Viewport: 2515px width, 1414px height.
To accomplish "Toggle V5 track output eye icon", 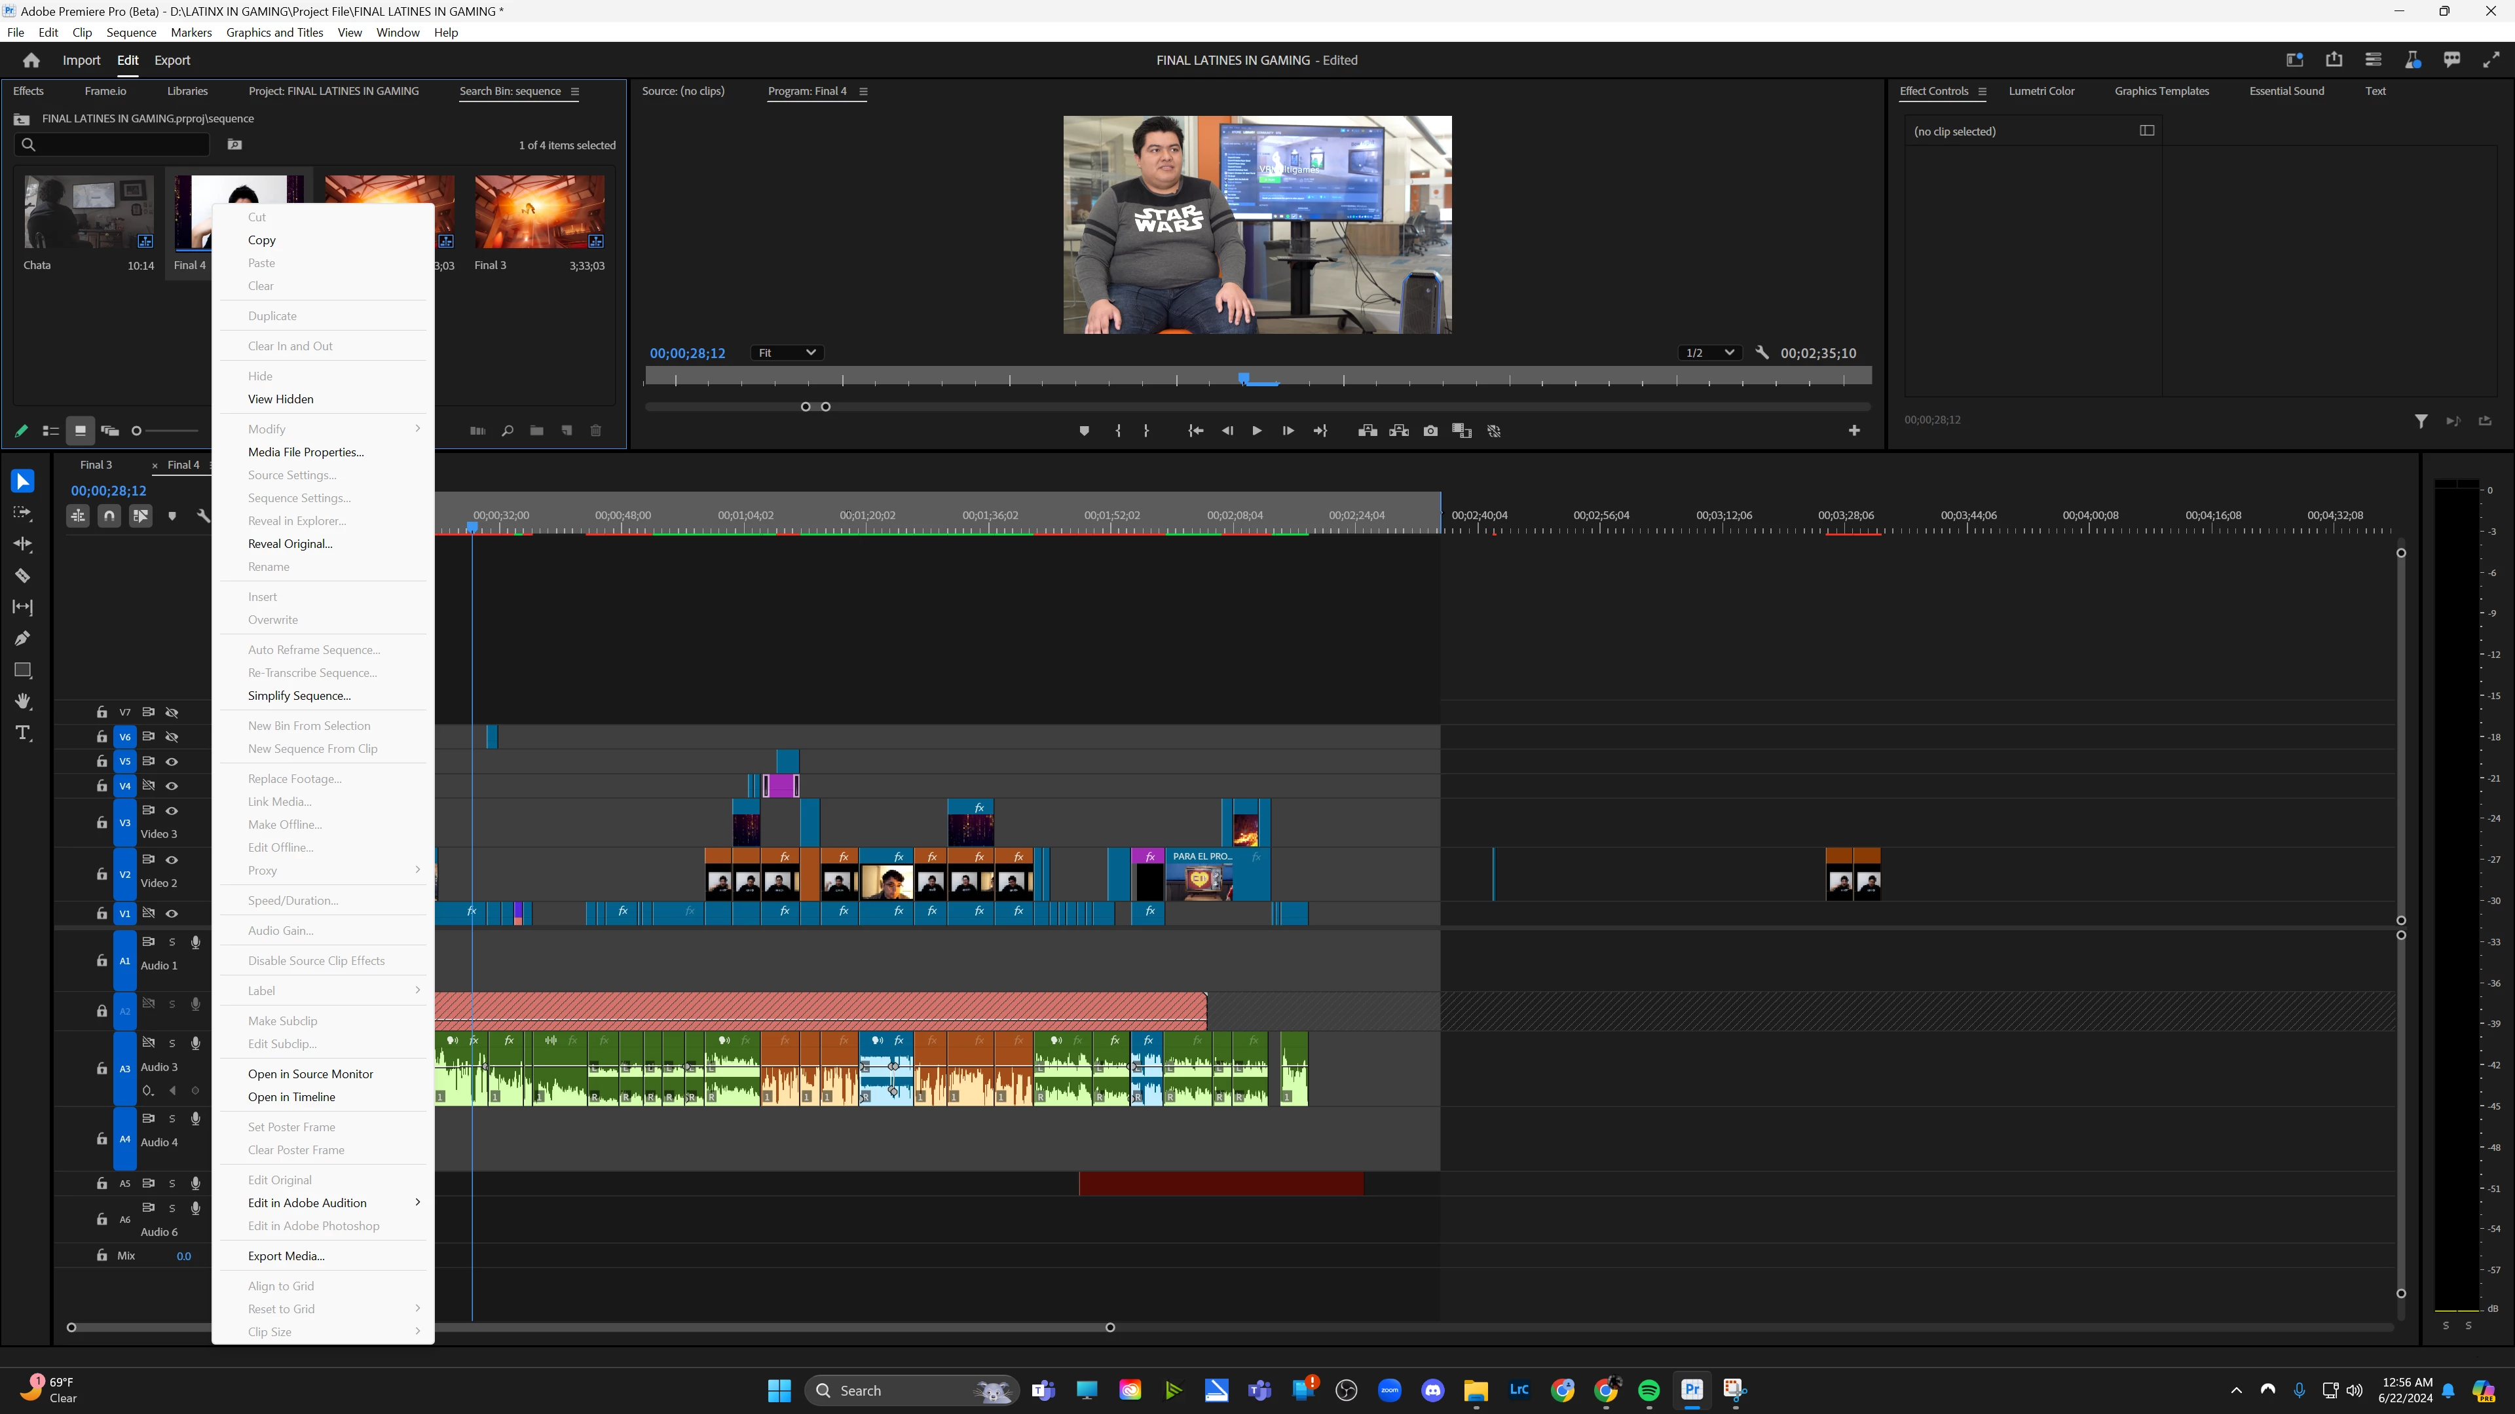I will [172, 761].
